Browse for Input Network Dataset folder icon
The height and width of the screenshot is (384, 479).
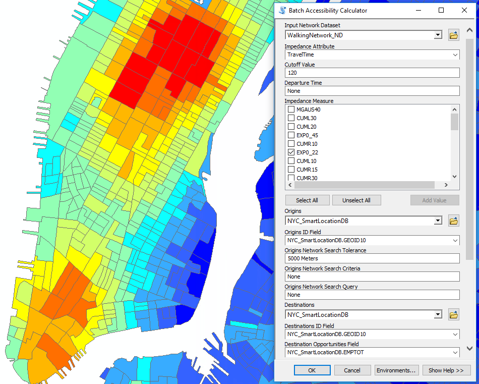coord(454,35)
